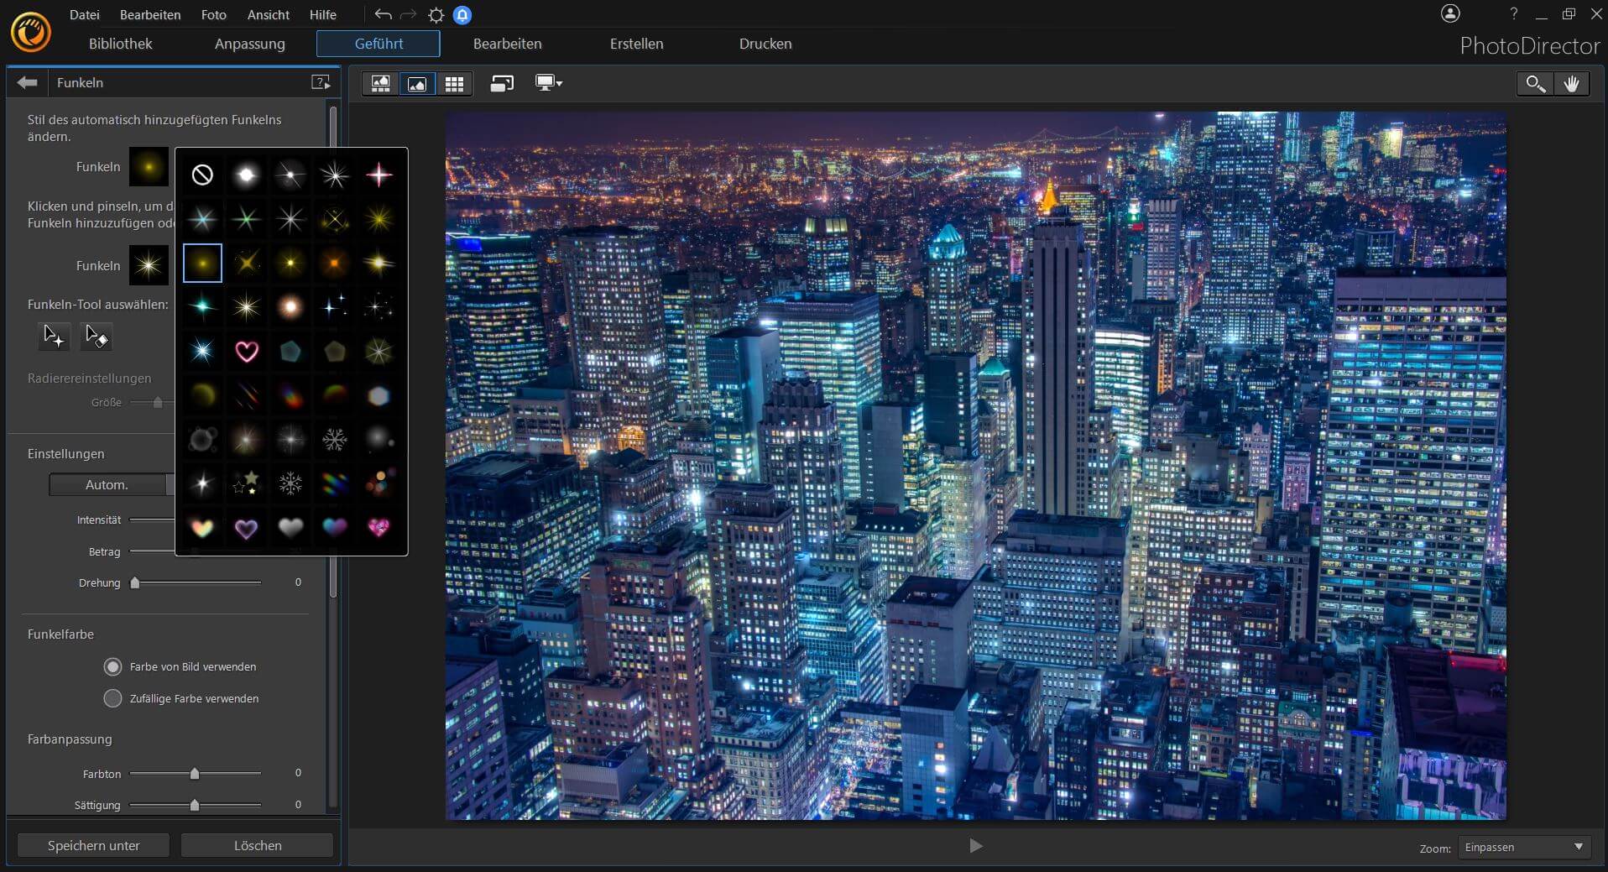Select the silver heart sparkle preset
This screenshot has width=1608, height=872.
pos(290,527)
